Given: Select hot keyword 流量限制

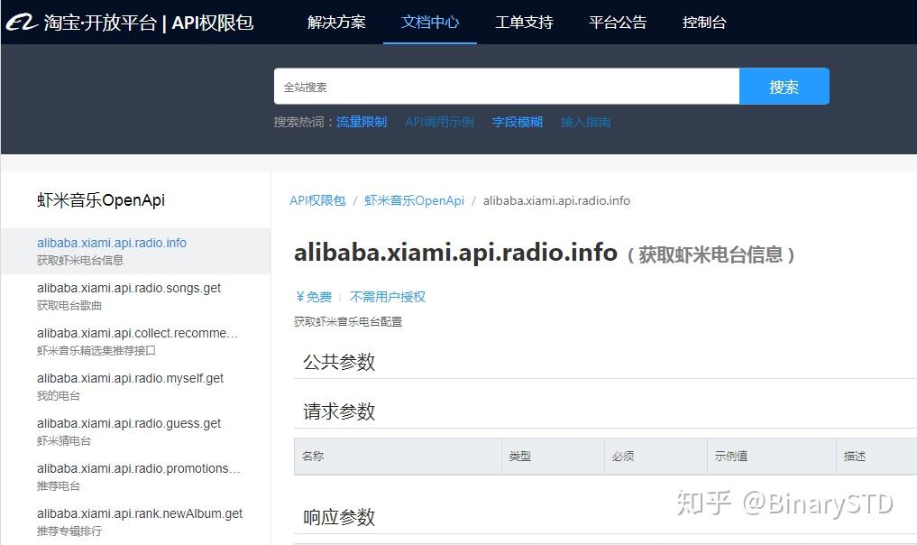Looking at the screenshot, I should coord(362,122).
